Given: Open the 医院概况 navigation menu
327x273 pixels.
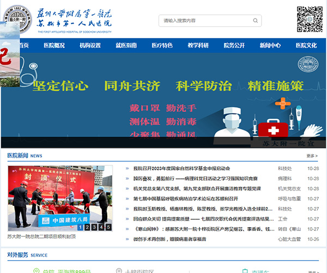Looking at the screenshot, I should pyautogui.click(x=55, y=45).
